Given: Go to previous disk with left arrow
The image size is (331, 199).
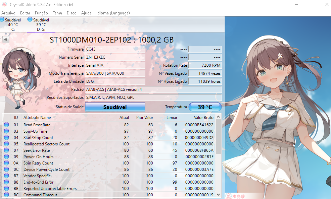Looking at the screenshot, I should point(6,39).
